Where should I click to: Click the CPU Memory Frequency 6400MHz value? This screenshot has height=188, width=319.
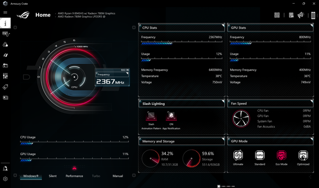click(x=215, y=70)
